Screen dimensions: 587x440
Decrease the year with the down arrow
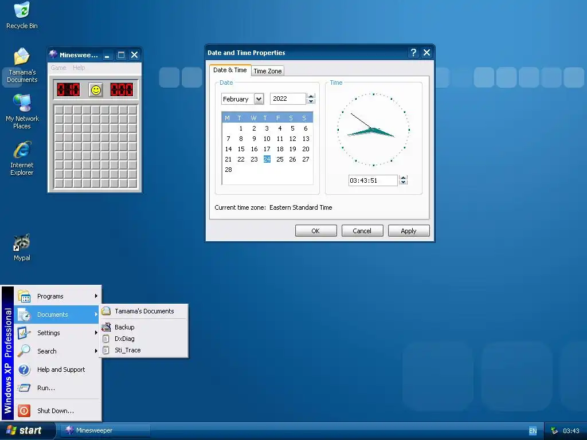coord(311,101)
